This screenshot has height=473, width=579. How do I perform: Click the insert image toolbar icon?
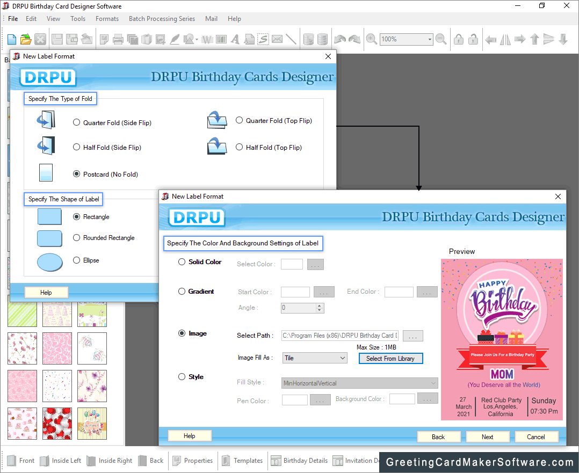pyautogui.click(x=161, y=39)
